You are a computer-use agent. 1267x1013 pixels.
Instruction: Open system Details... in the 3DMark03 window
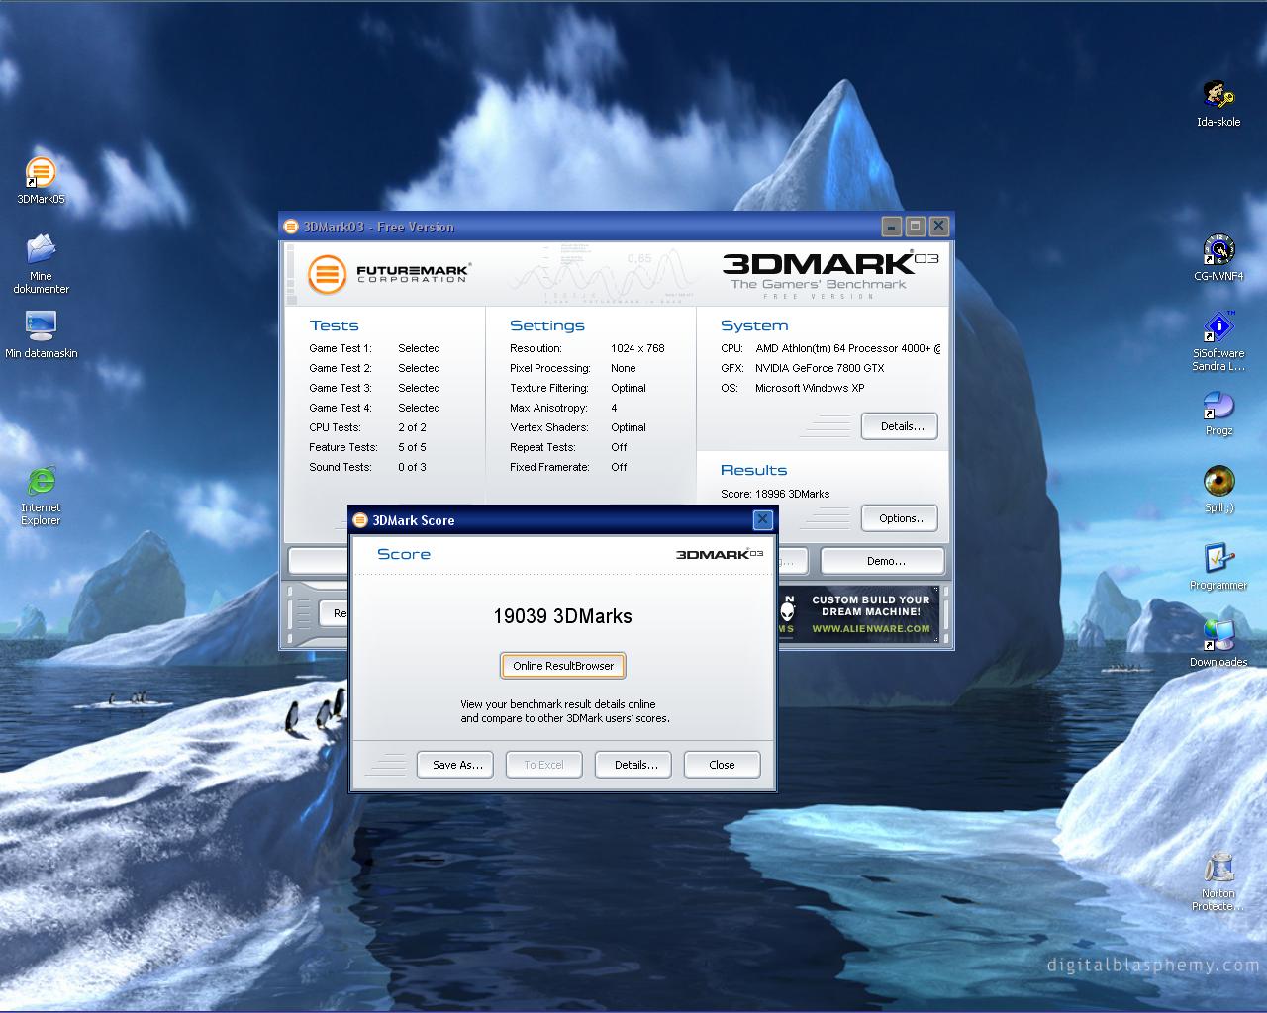[900, 426]
